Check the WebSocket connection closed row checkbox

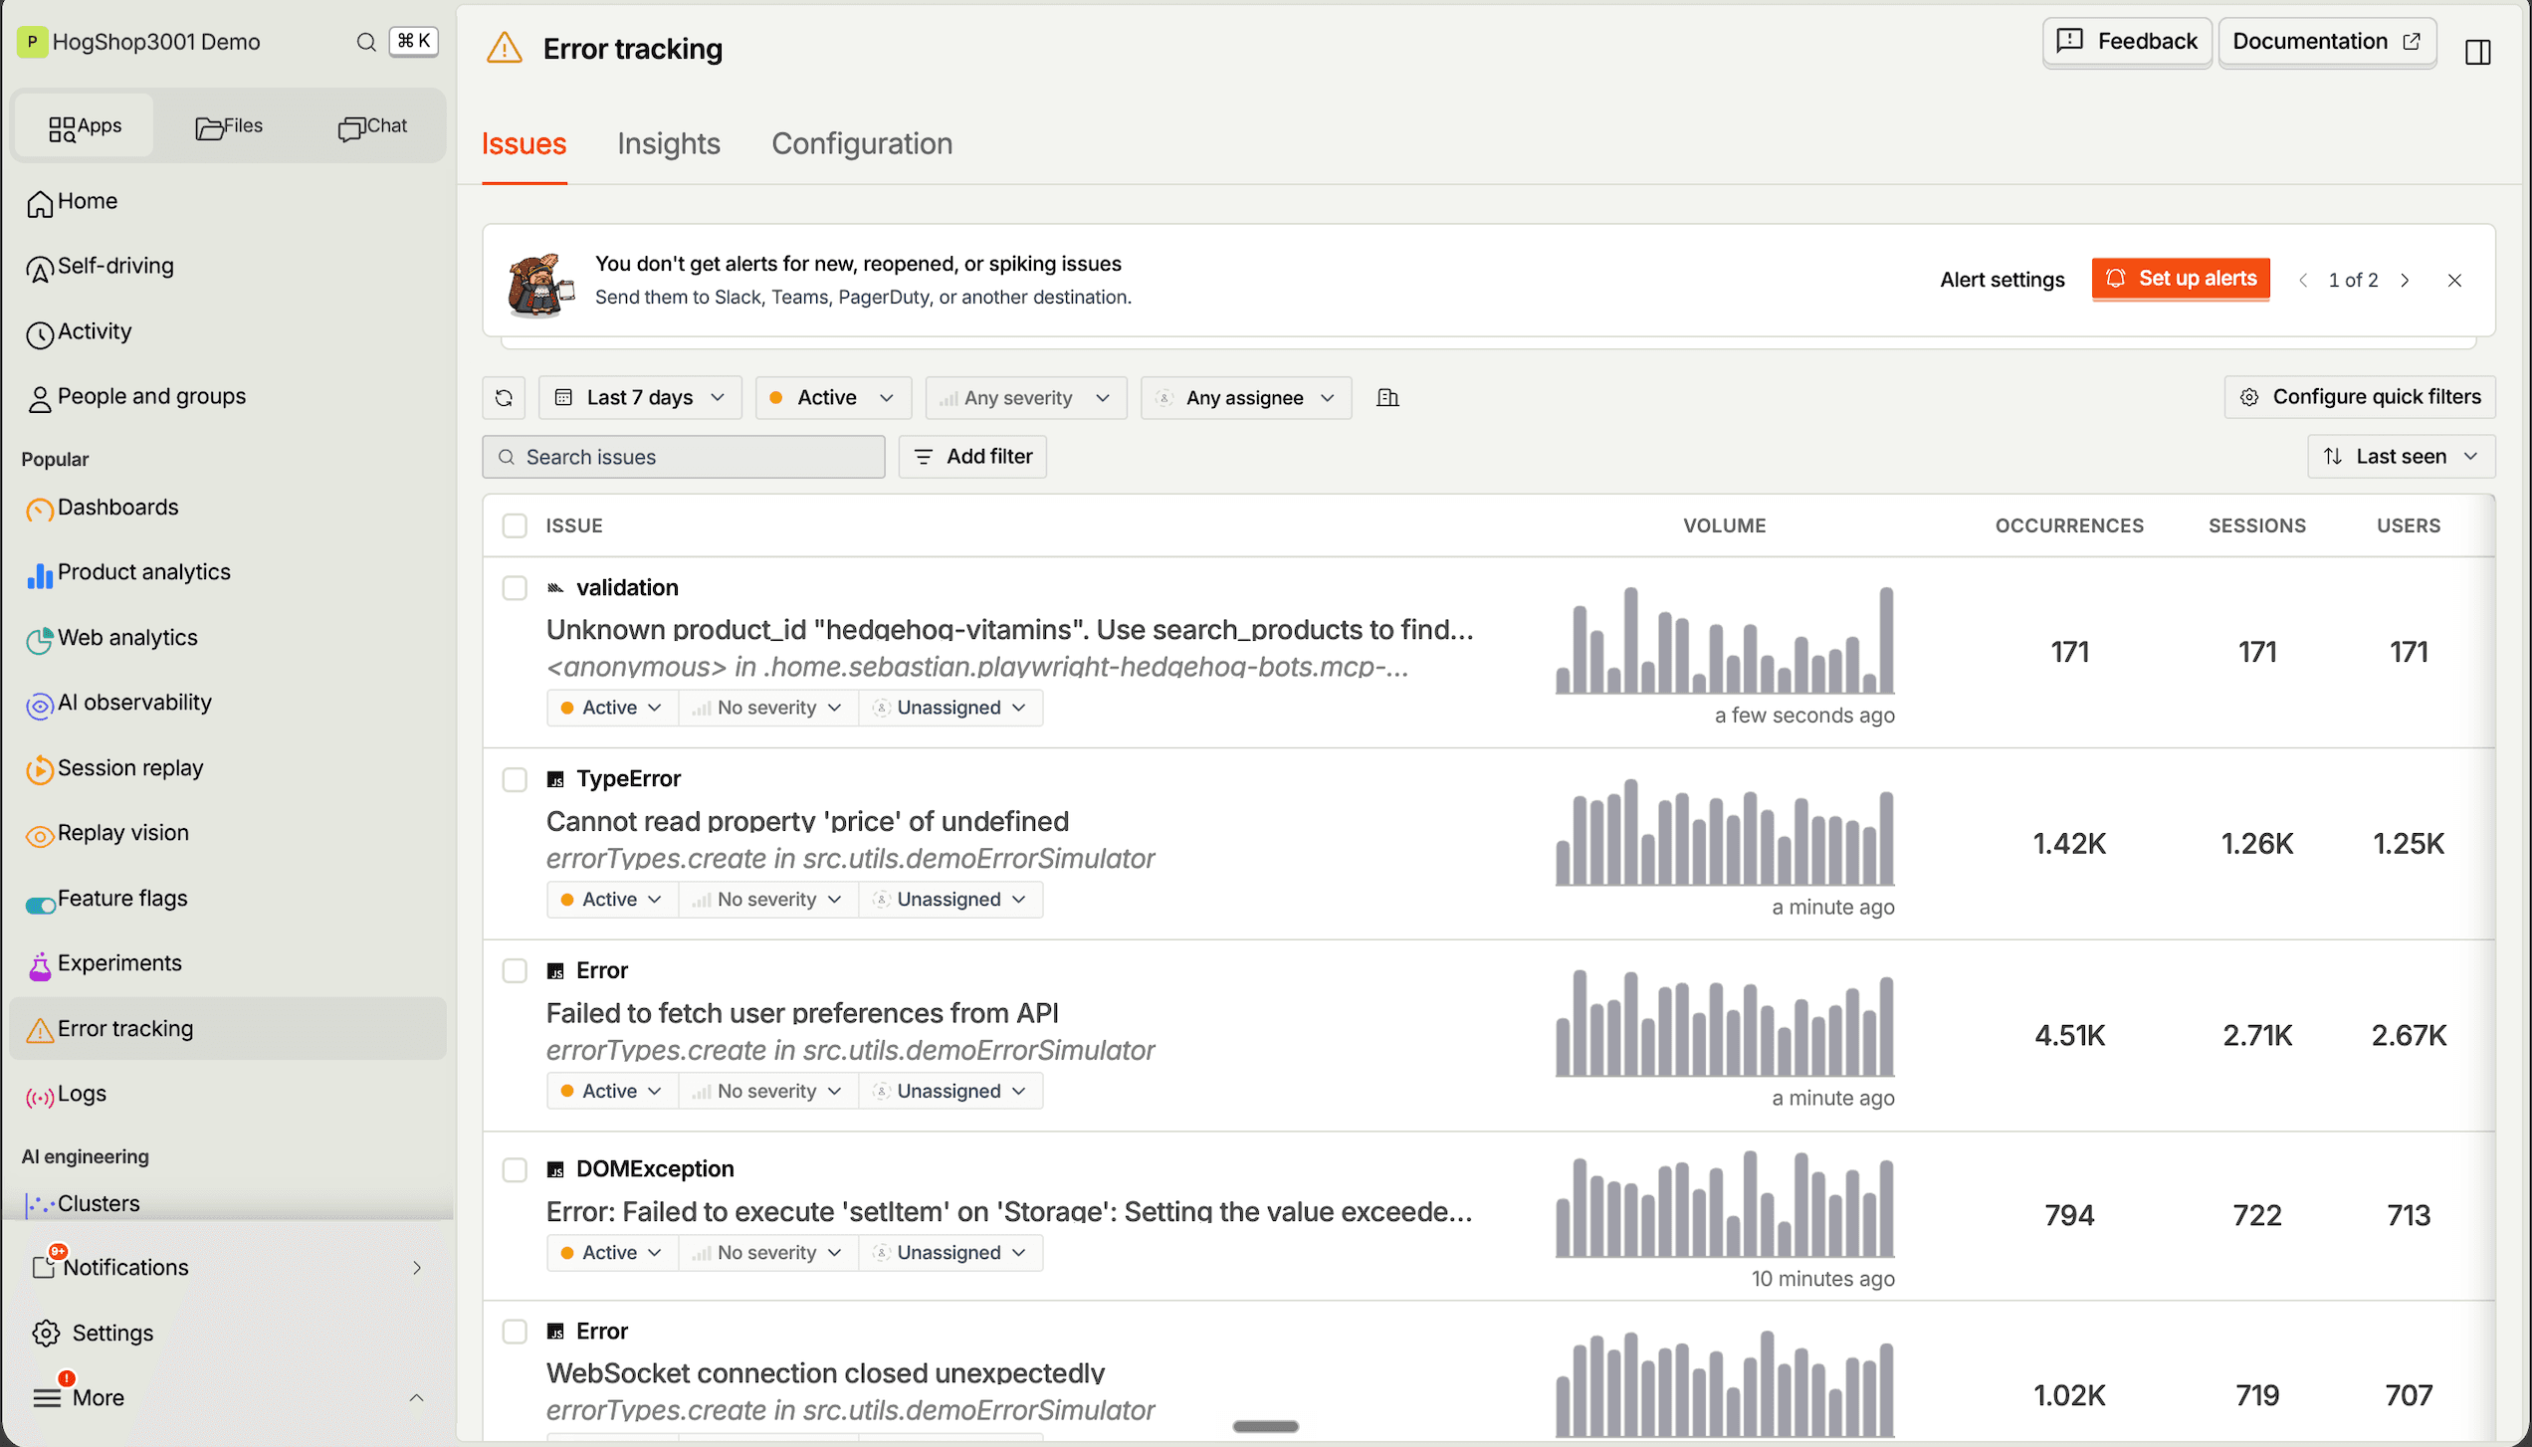(x=515, y=1332)
